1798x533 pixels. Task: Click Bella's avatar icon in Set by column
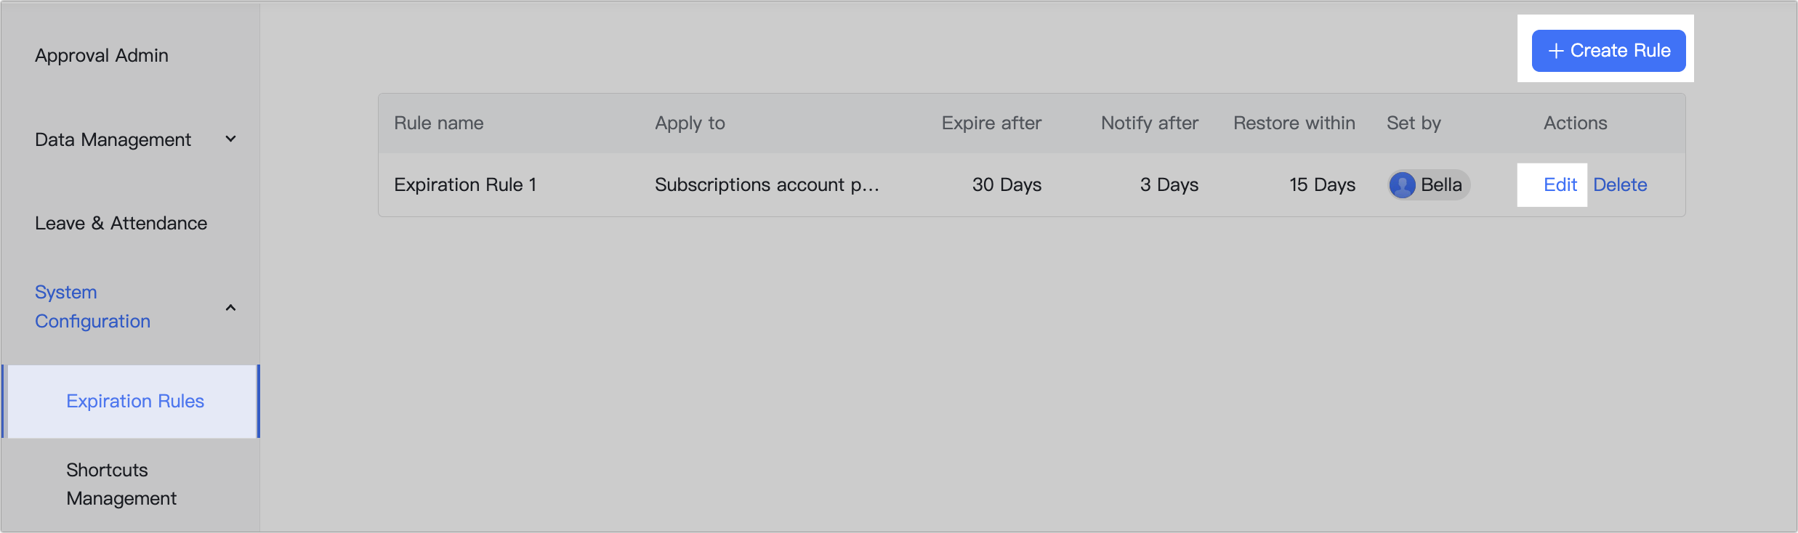click(x=1404, y=185)
